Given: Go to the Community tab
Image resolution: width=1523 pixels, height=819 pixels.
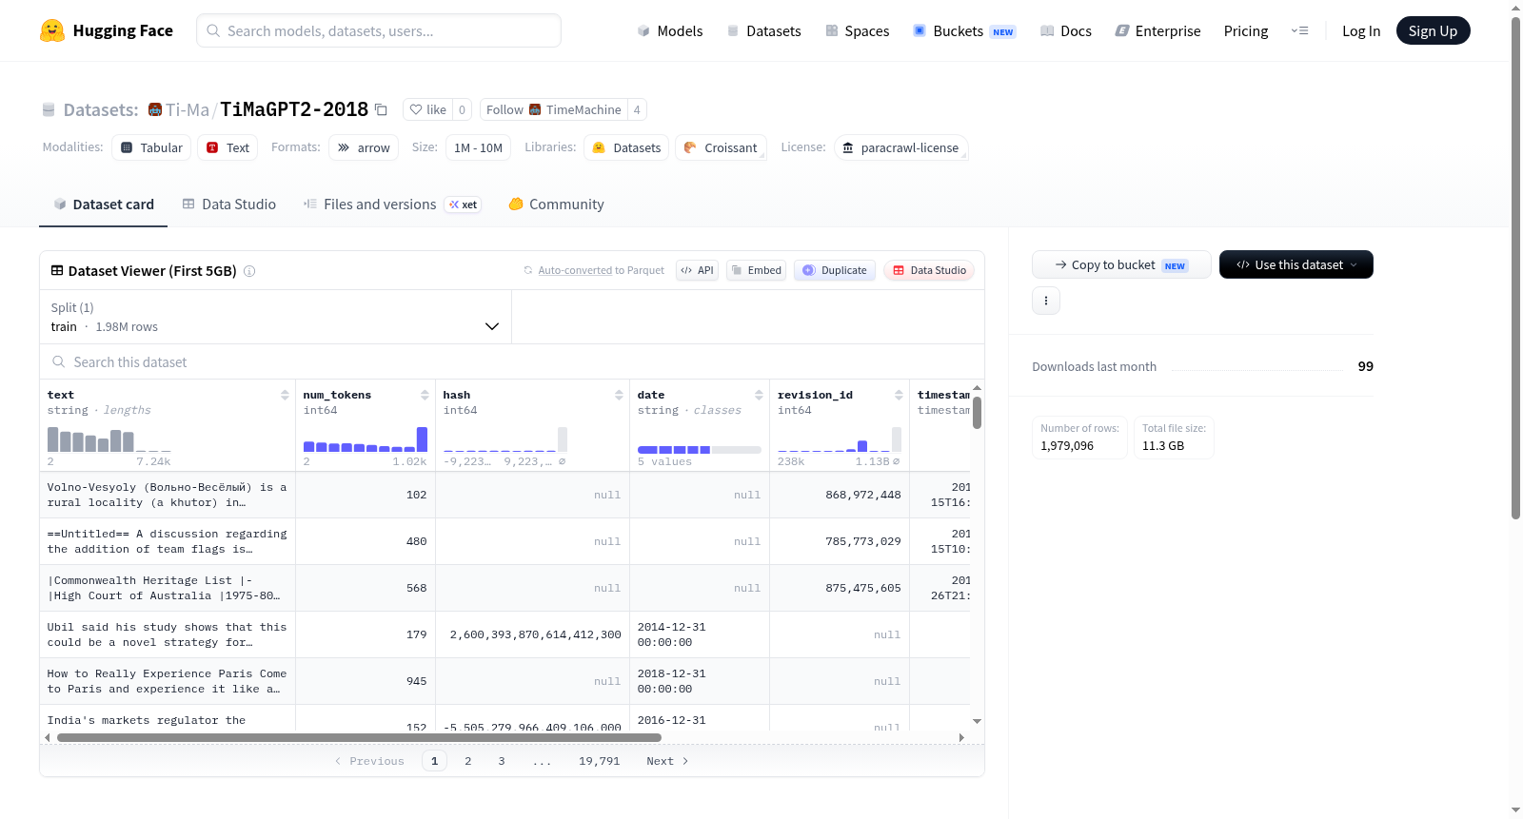Looking at the screenshot, I should pos(557,204).
